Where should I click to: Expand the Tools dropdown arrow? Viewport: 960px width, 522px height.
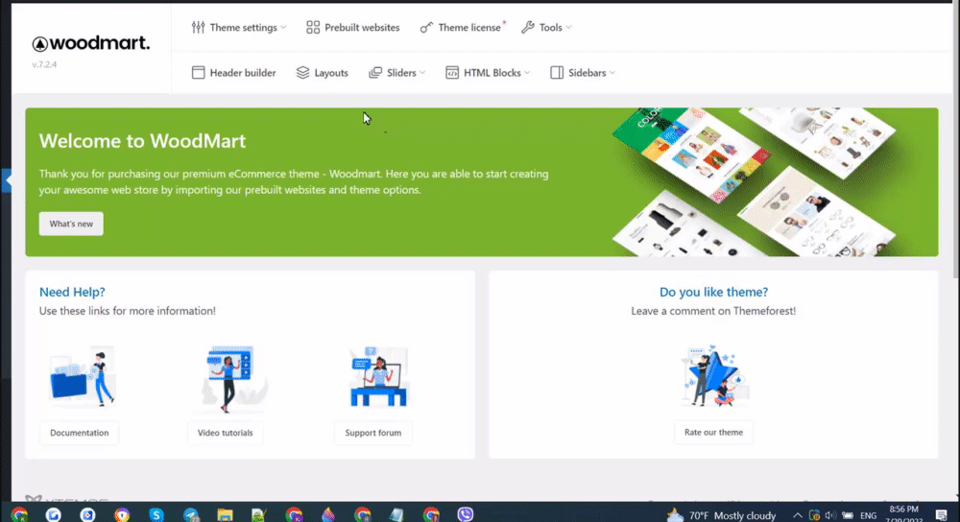pyautogui.click(x=568, y=28)
